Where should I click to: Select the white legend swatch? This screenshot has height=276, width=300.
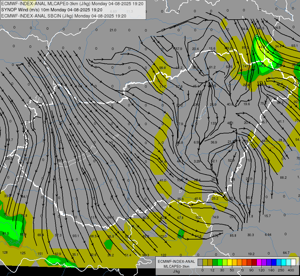[x=294, y=262]
